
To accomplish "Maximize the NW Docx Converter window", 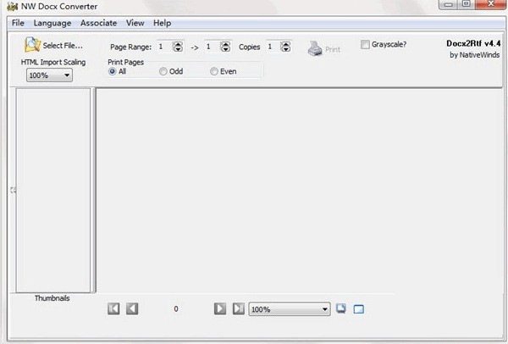I will 467,4.
